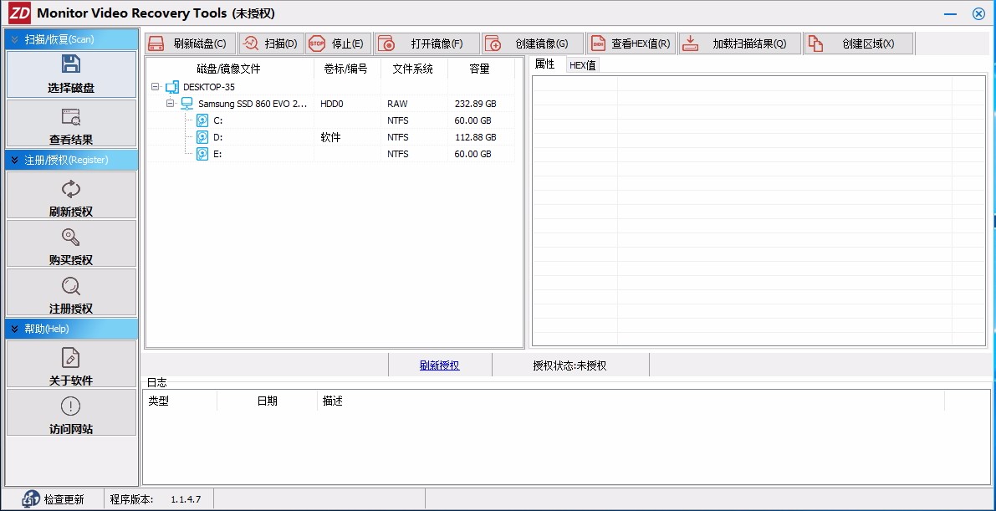Click the 停止(E) stop button
Viewport: 996px width, 511px height.
pyautogui.click(x=338, y=43)
